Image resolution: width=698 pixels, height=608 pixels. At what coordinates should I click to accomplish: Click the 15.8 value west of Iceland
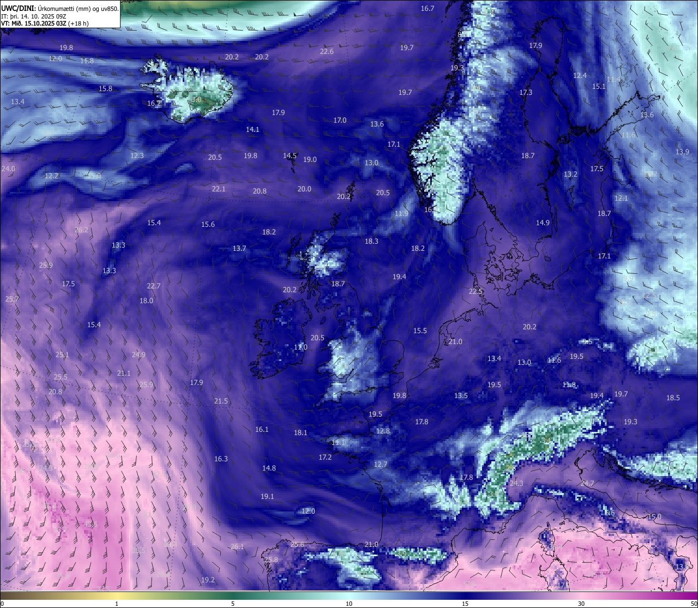105,89
